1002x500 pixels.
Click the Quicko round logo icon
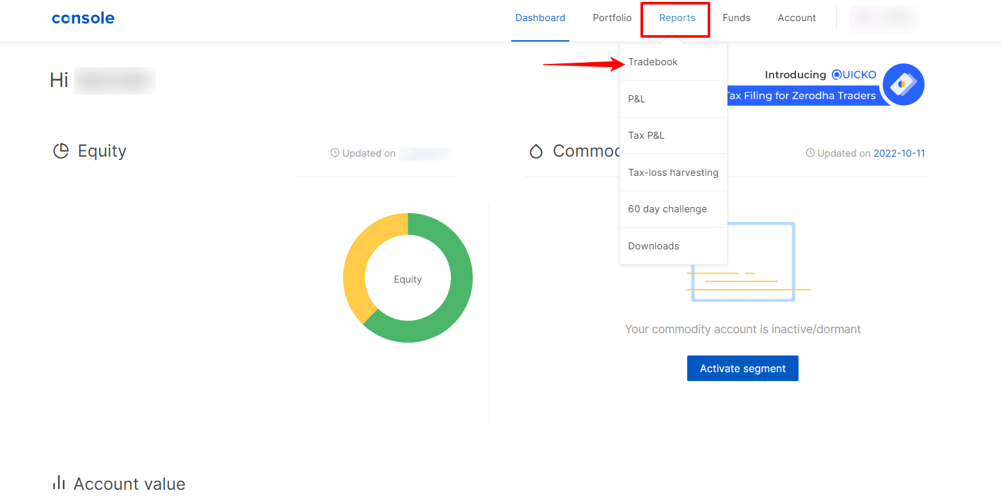pos(903,84)
